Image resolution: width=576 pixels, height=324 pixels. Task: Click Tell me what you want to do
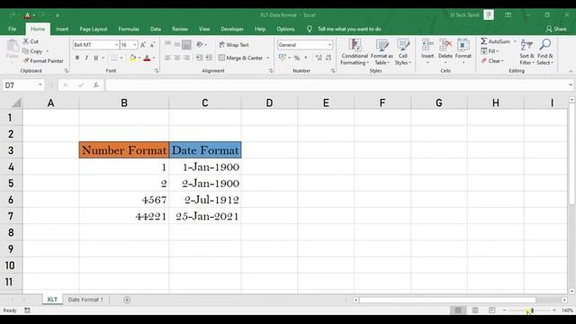coord(349,29)
